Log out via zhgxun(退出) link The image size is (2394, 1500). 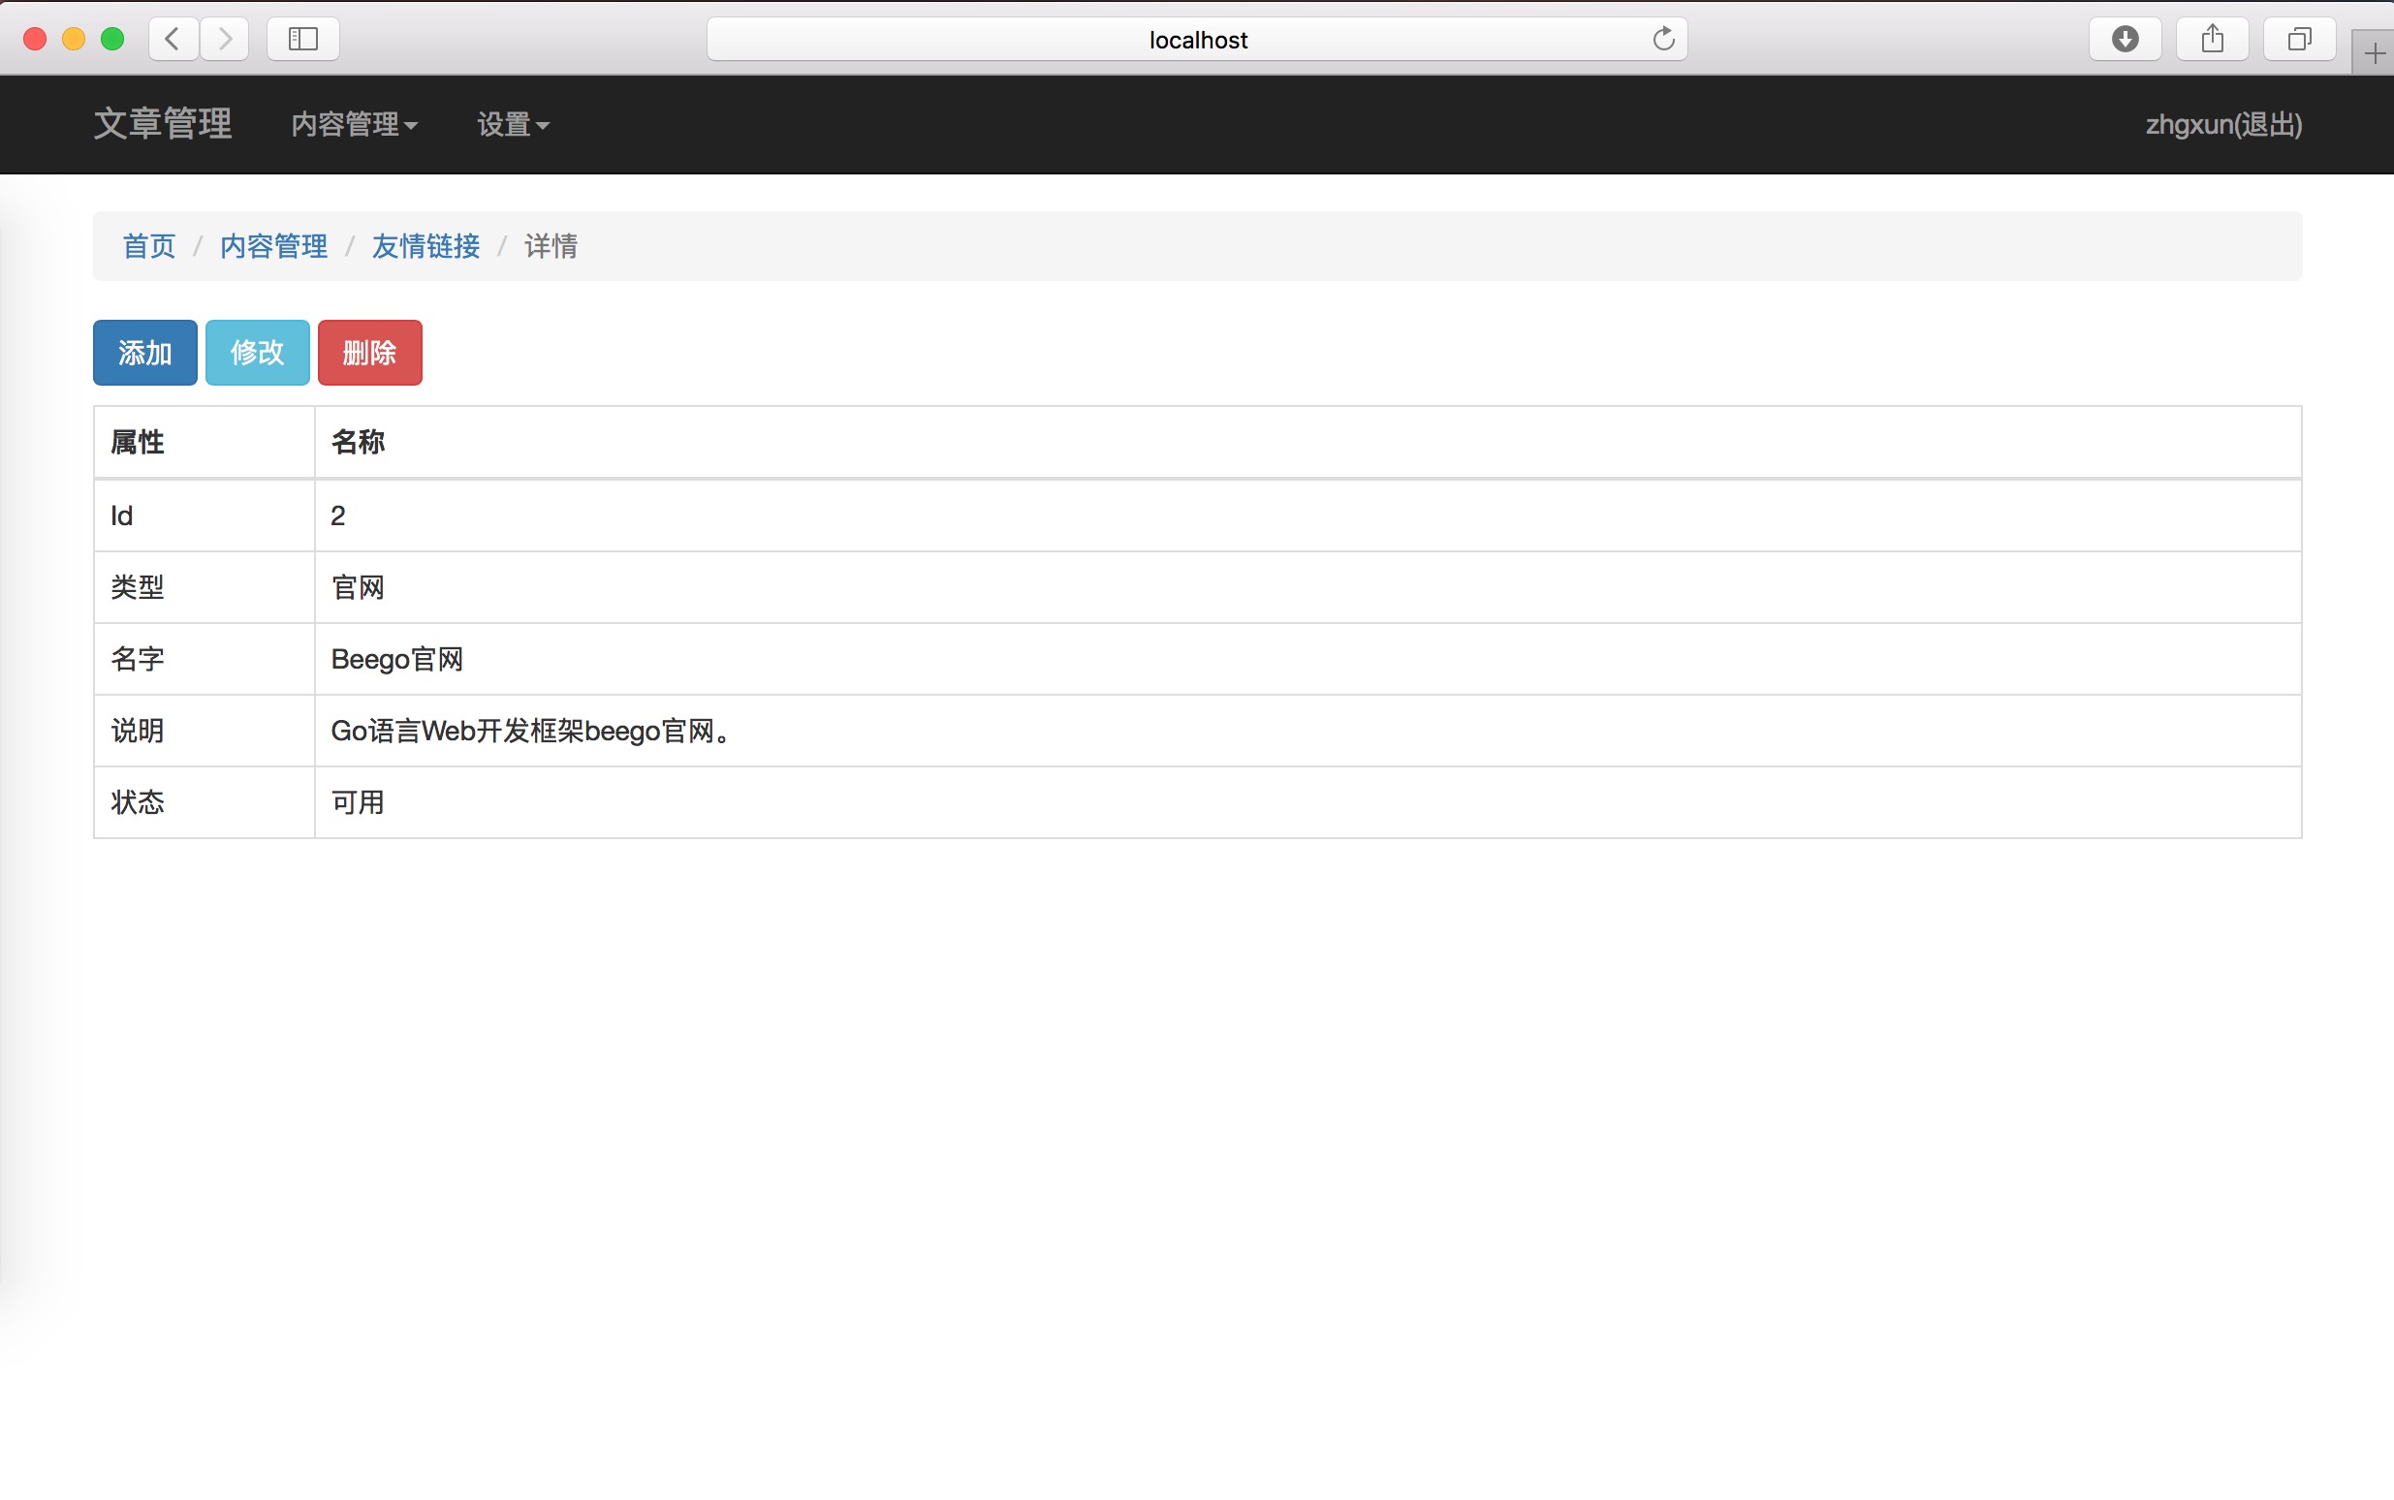(x=2222, y=124)
